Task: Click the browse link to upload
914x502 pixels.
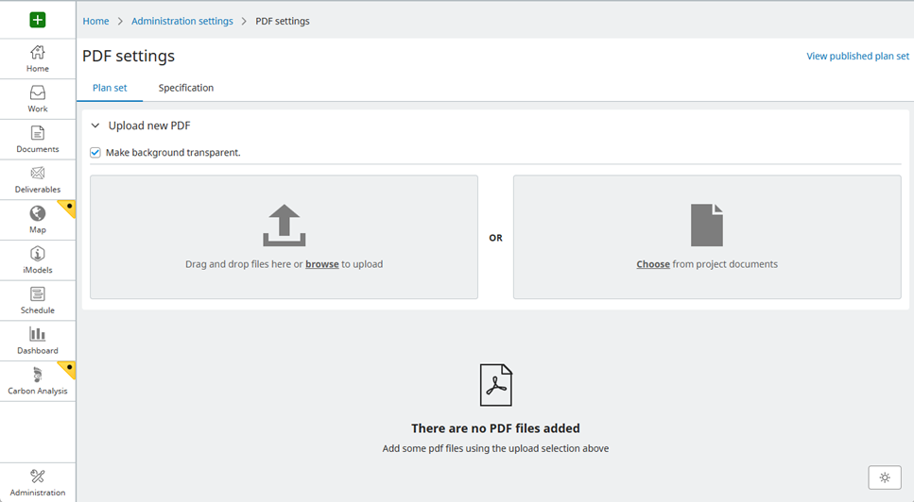Action: pyautogui.click(x=321, y=264)
